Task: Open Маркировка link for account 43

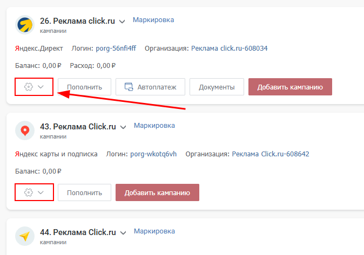Action: (154, 126)
